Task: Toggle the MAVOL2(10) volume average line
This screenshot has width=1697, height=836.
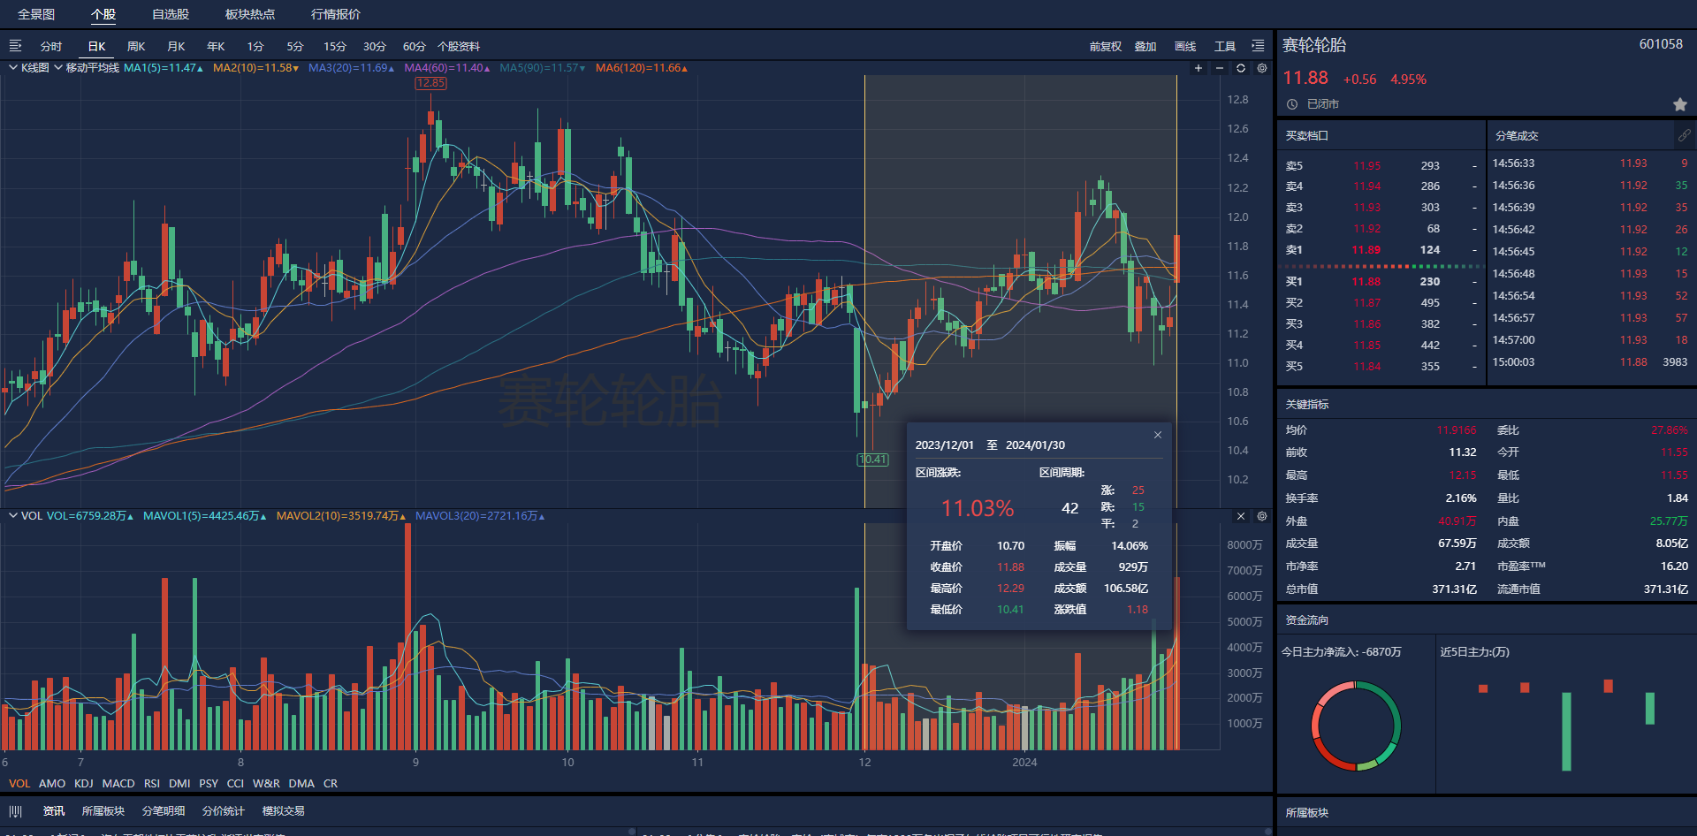Action: pos(341,516)
